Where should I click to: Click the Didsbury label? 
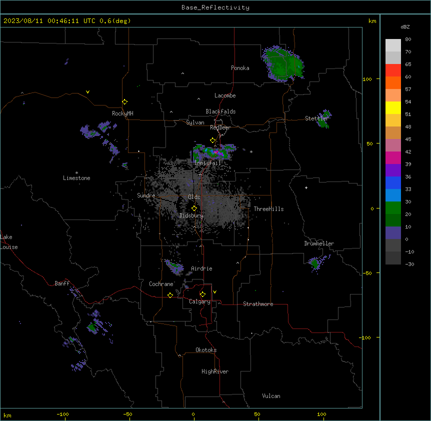[x=191, y=215]
